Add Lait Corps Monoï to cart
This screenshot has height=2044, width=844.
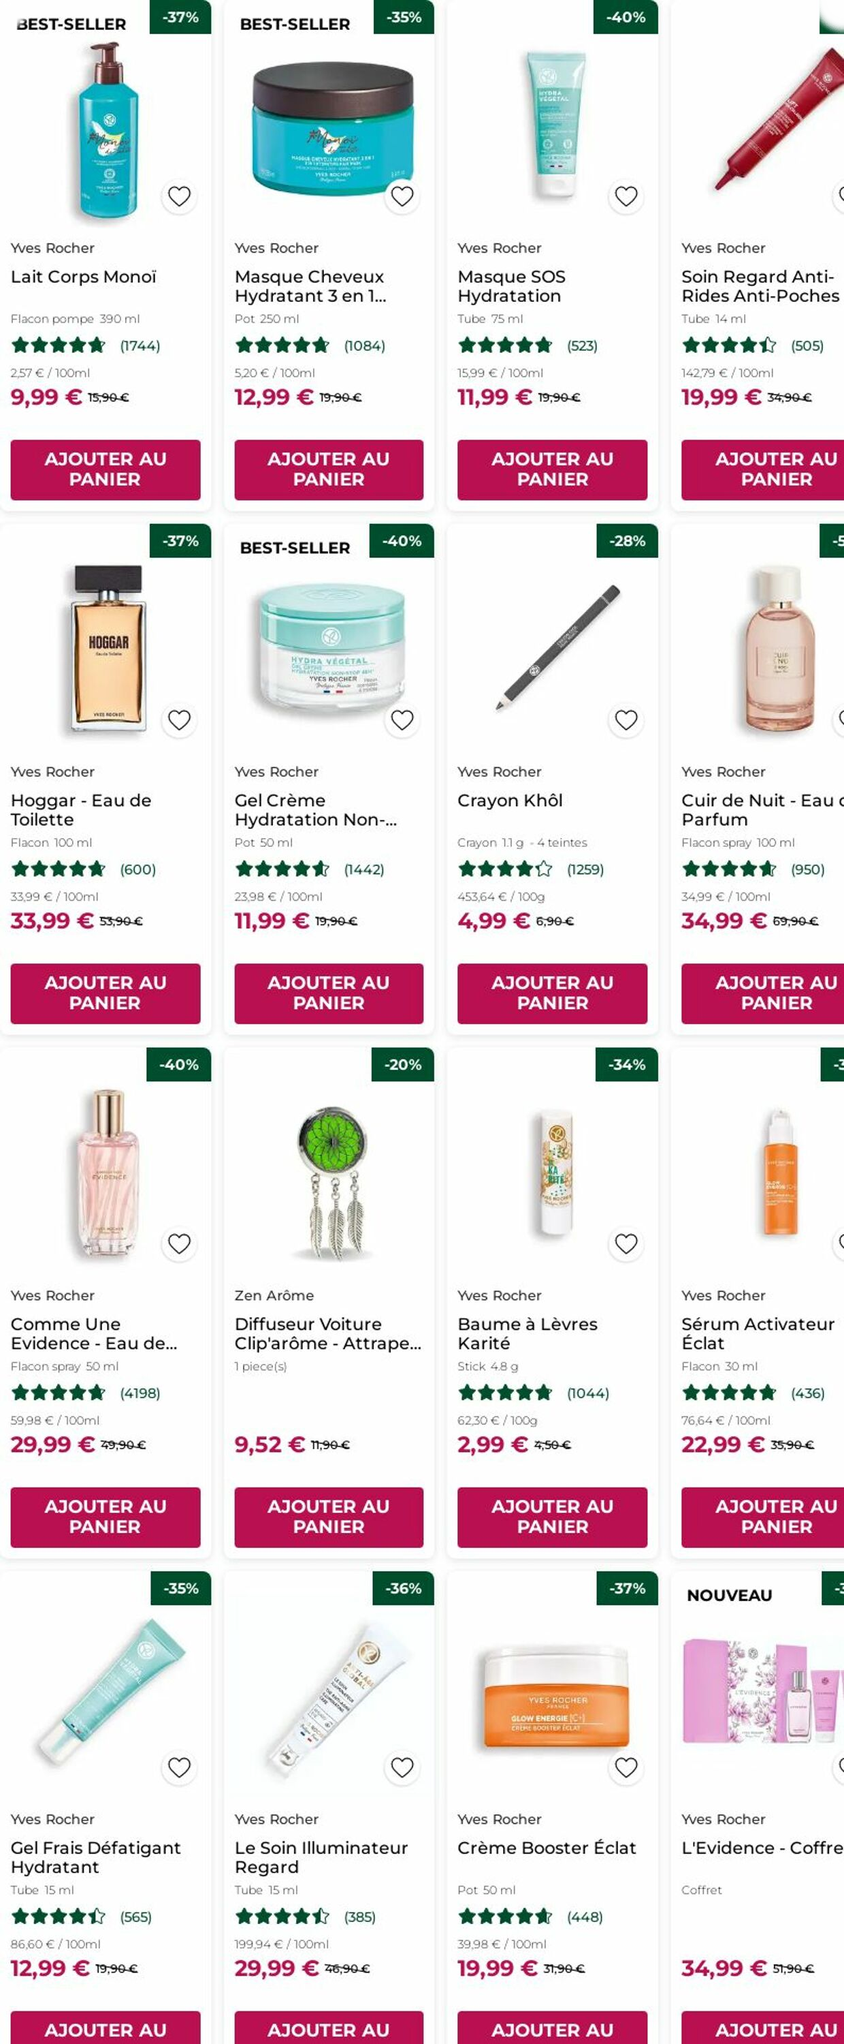click(x=105, y=469)
